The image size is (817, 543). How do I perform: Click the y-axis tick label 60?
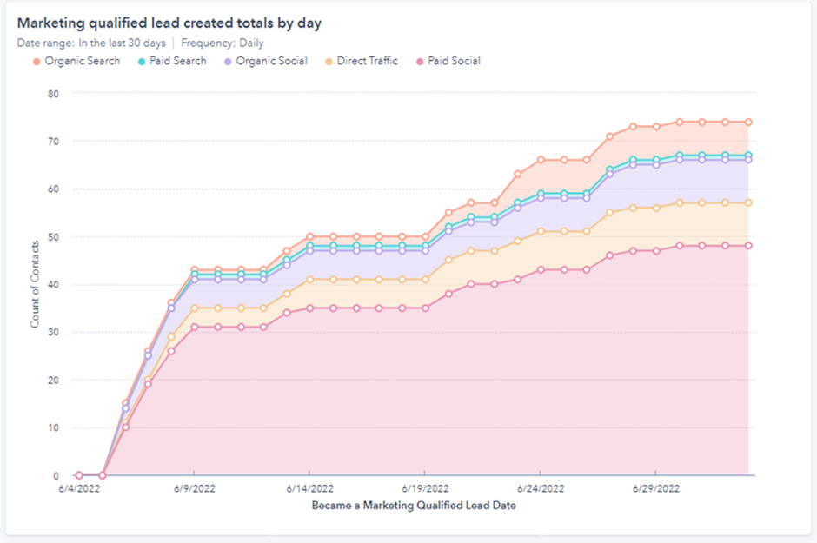(x=54, y=189)
